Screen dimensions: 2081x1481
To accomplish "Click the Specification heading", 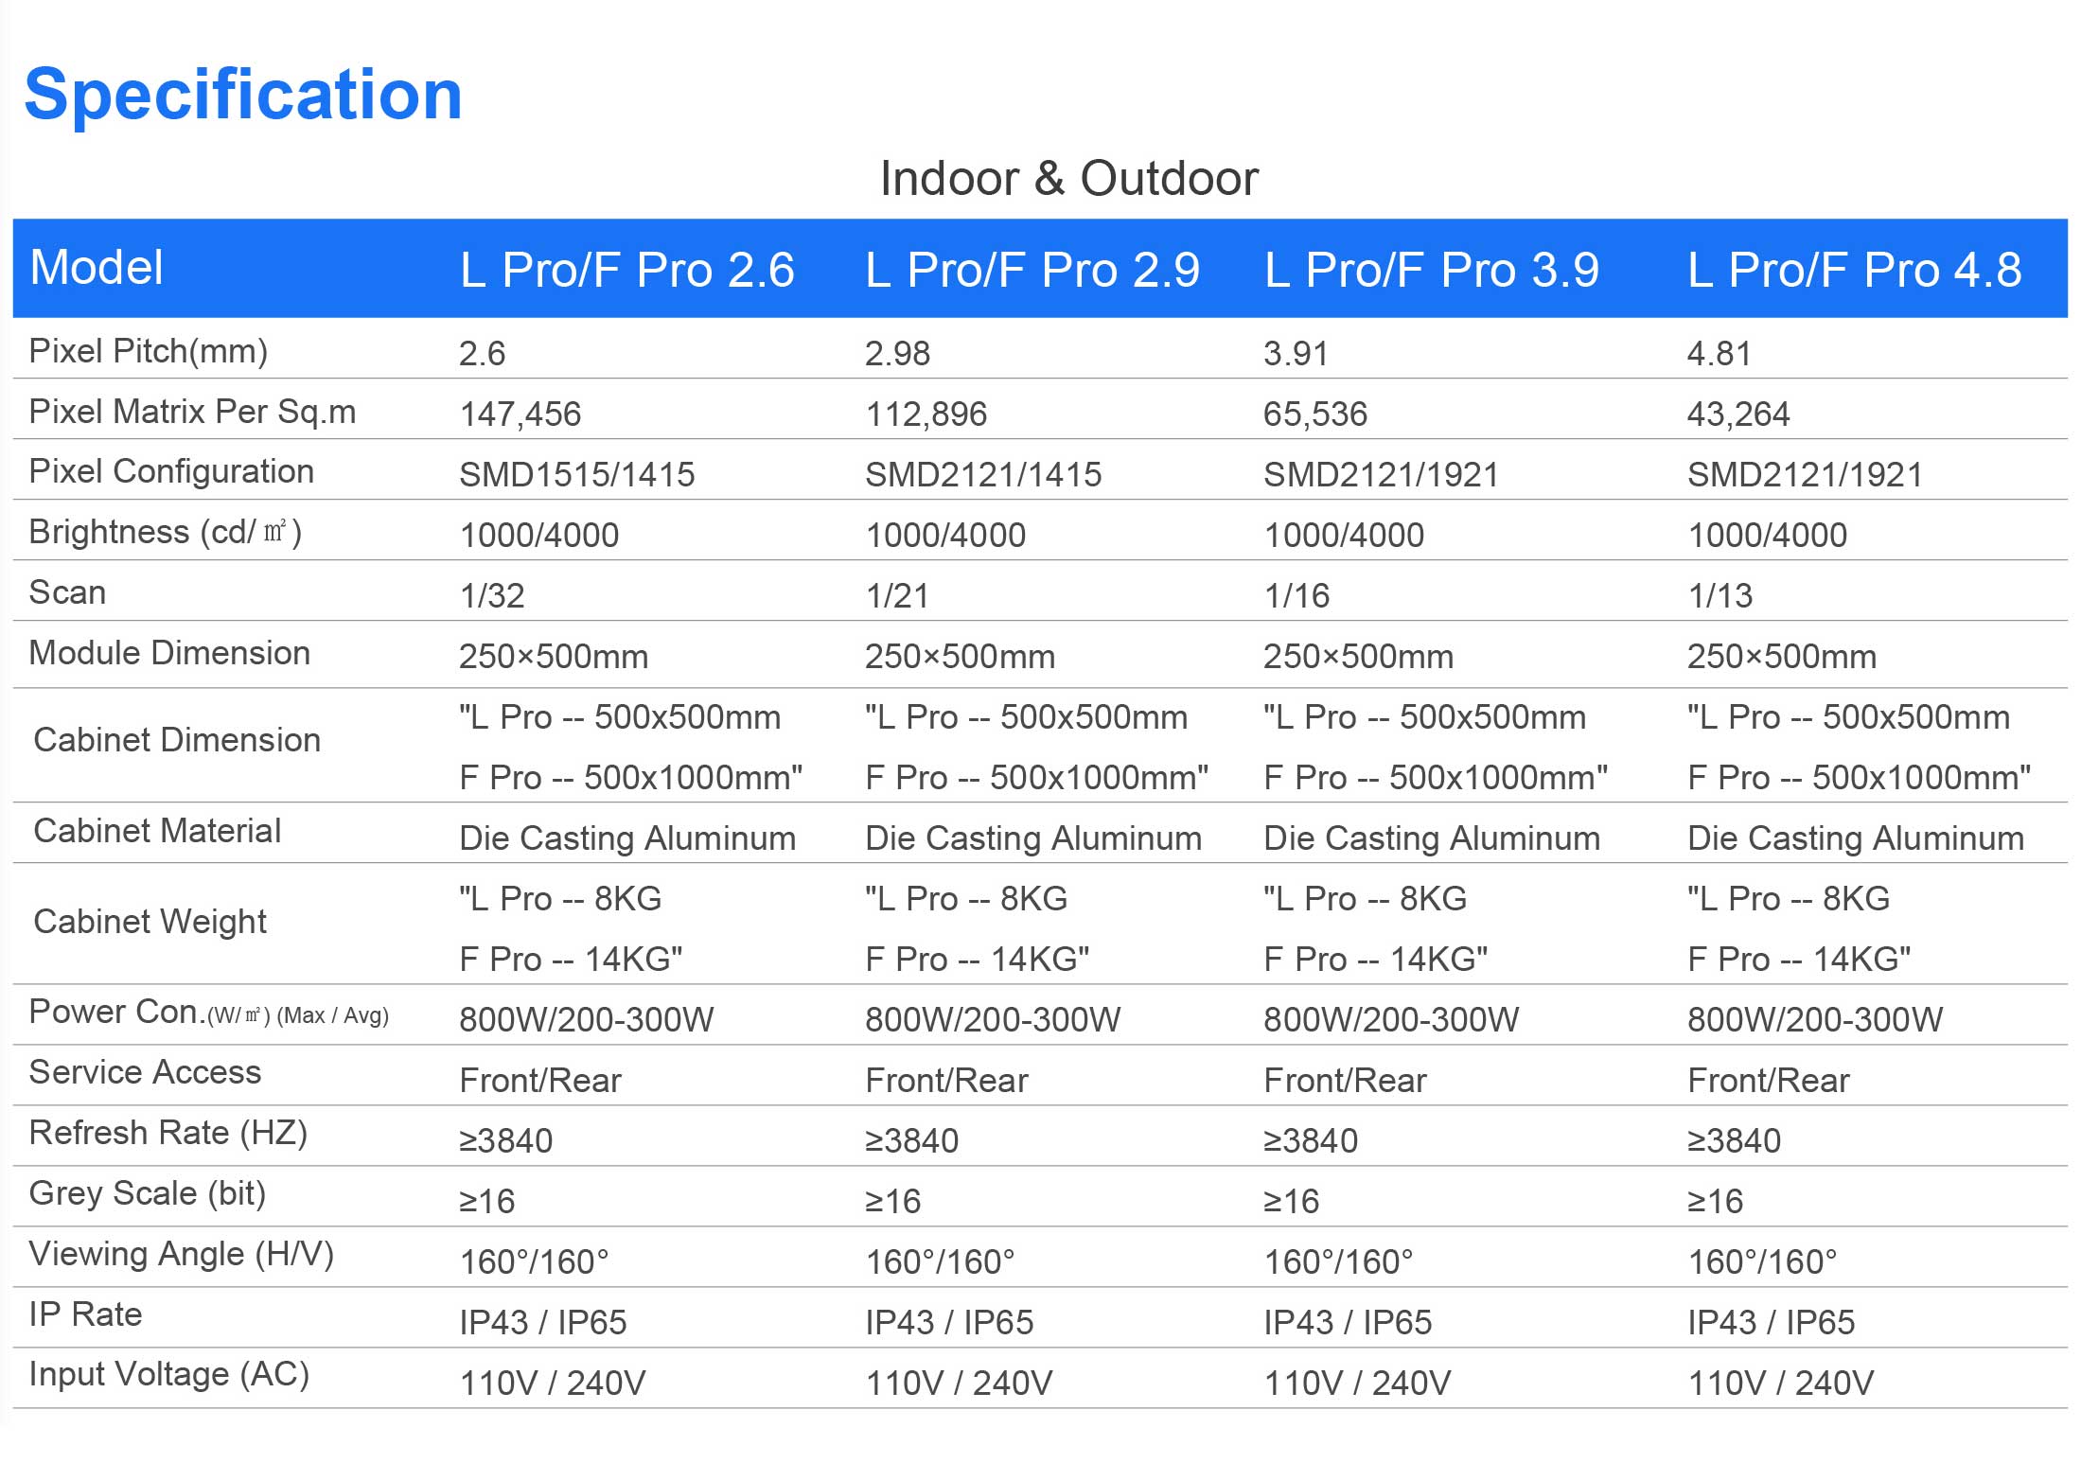I will pos(243,95).
